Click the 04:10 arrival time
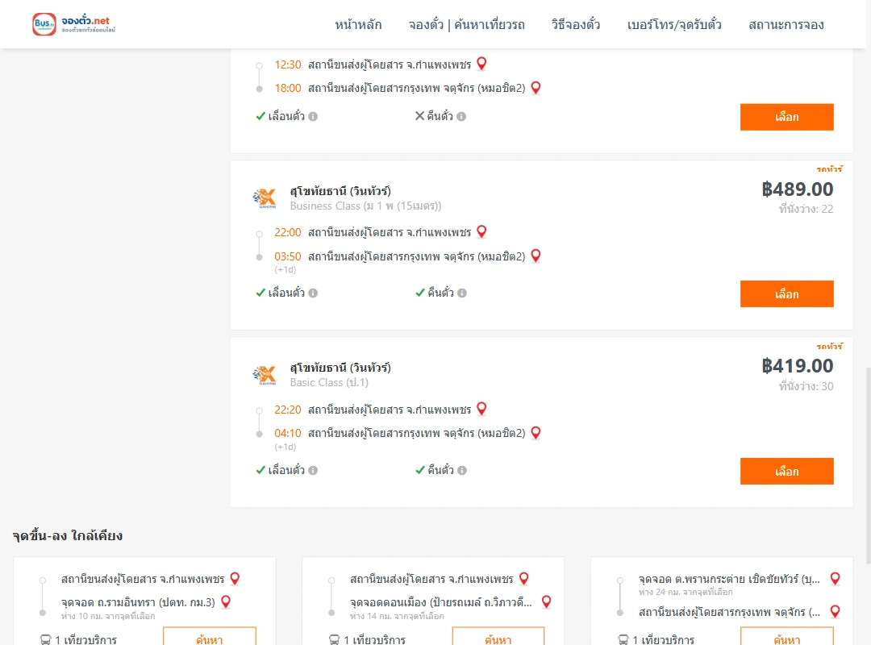 point(288,433)
